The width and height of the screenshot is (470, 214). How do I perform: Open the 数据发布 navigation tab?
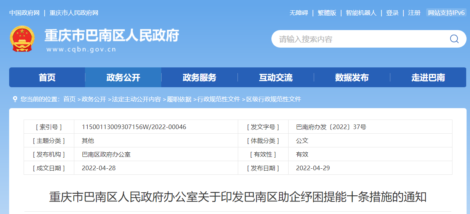click(352, 78)
